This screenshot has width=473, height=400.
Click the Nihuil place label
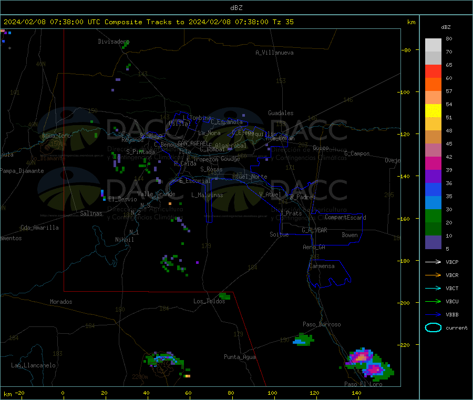tap(124, 240)
